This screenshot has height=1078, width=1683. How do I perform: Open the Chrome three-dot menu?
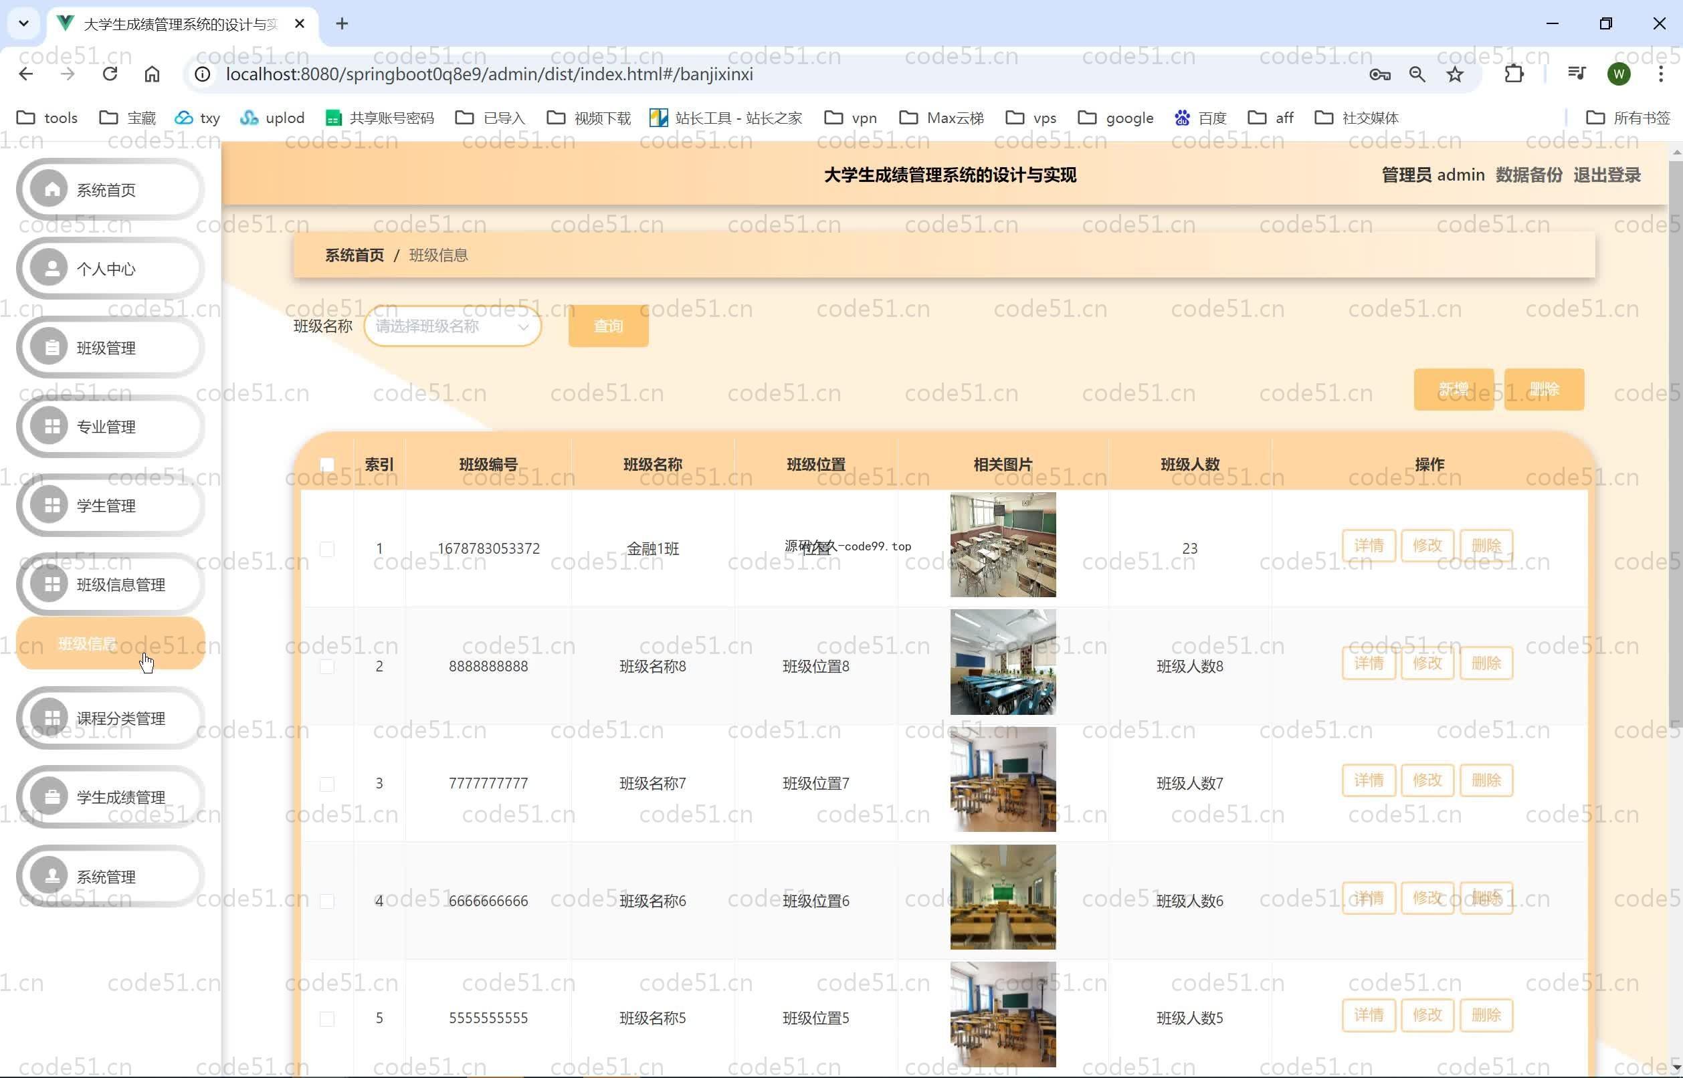1661,74
